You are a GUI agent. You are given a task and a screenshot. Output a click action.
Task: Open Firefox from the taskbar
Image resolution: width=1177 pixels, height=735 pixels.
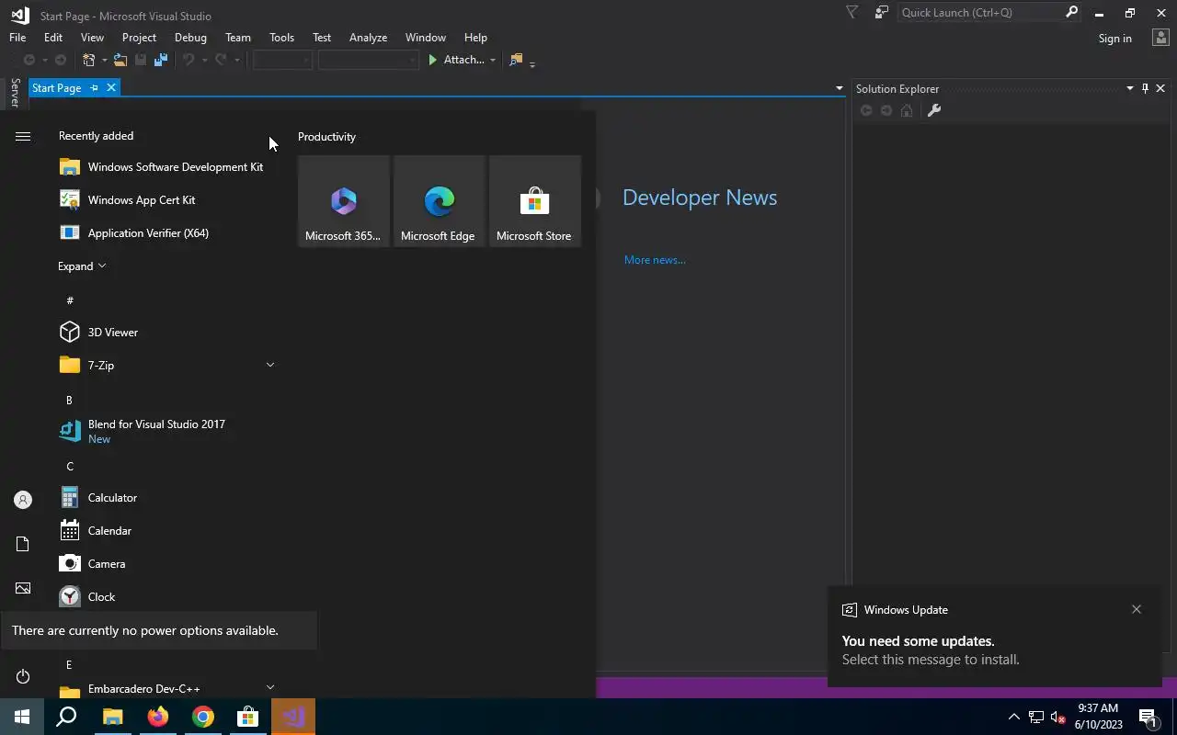point(158,717)
